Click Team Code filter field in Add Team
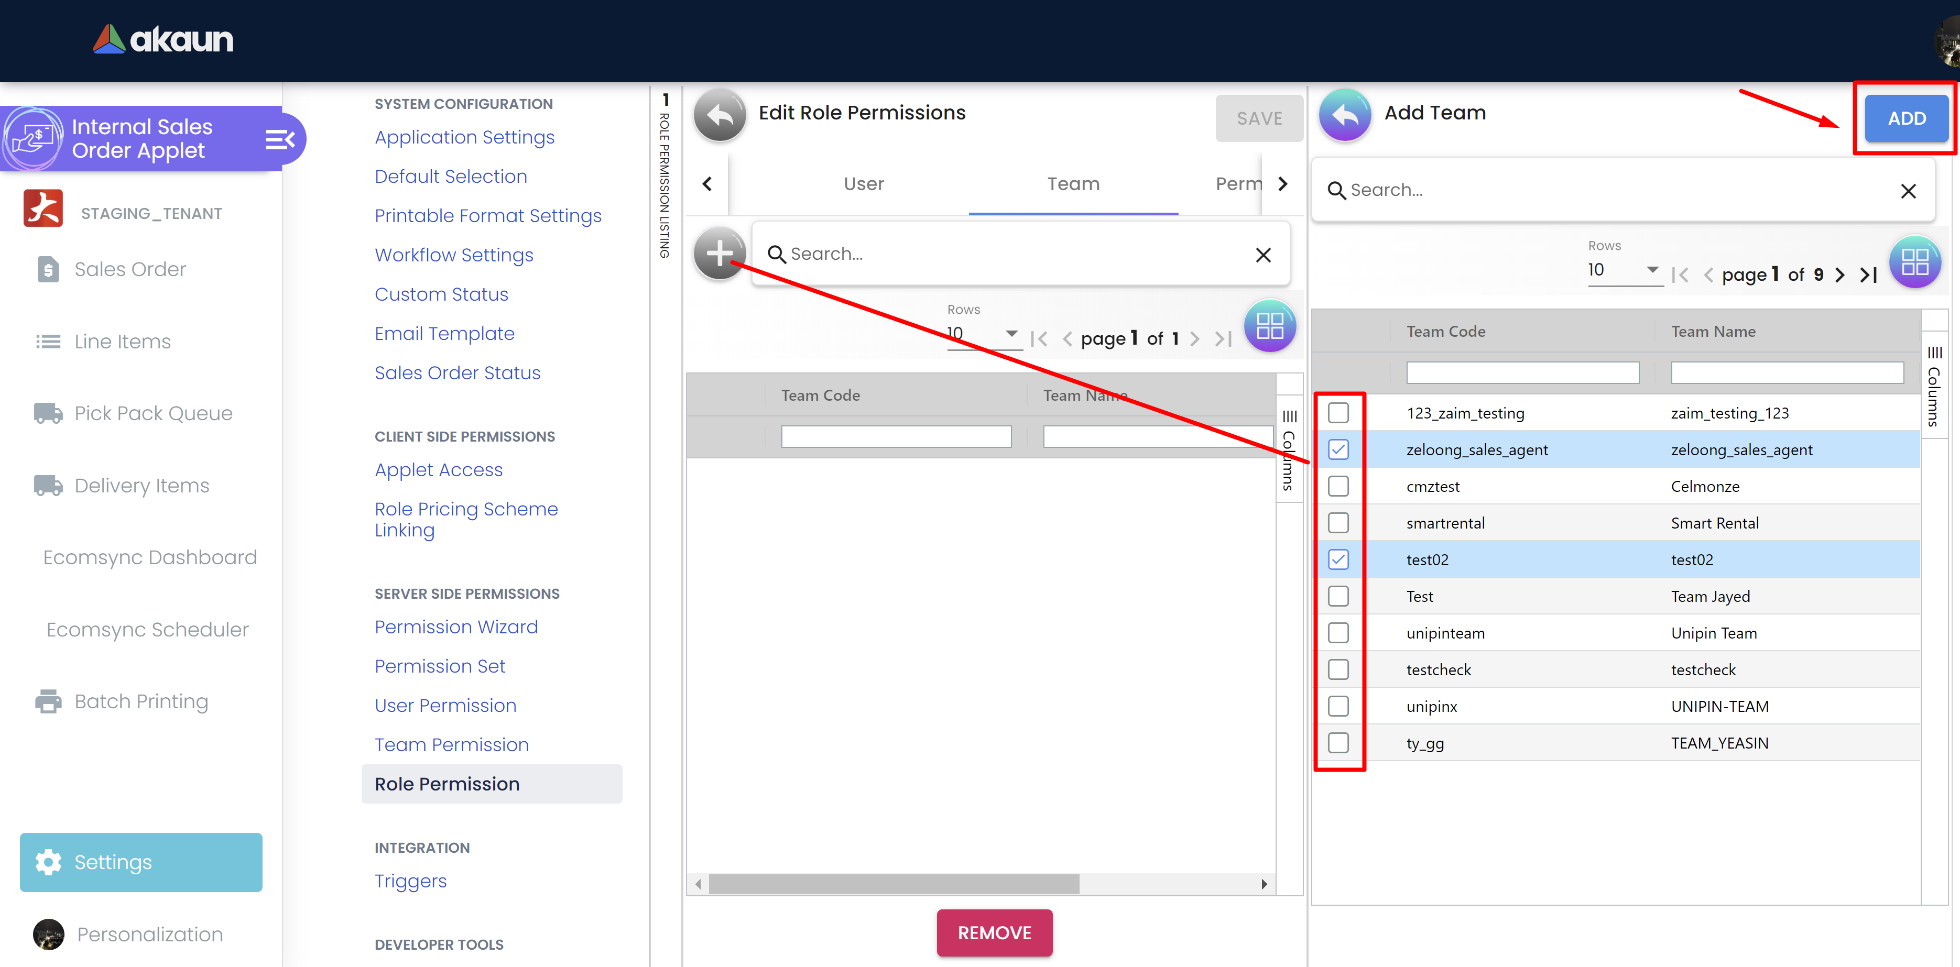The image size is (1960, 967). coord(1522,373)
